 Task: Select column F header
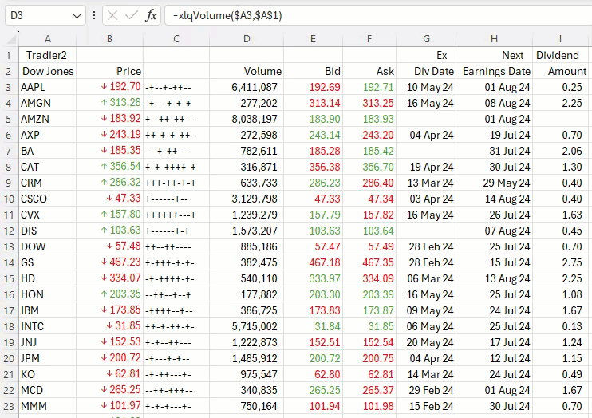369,39
